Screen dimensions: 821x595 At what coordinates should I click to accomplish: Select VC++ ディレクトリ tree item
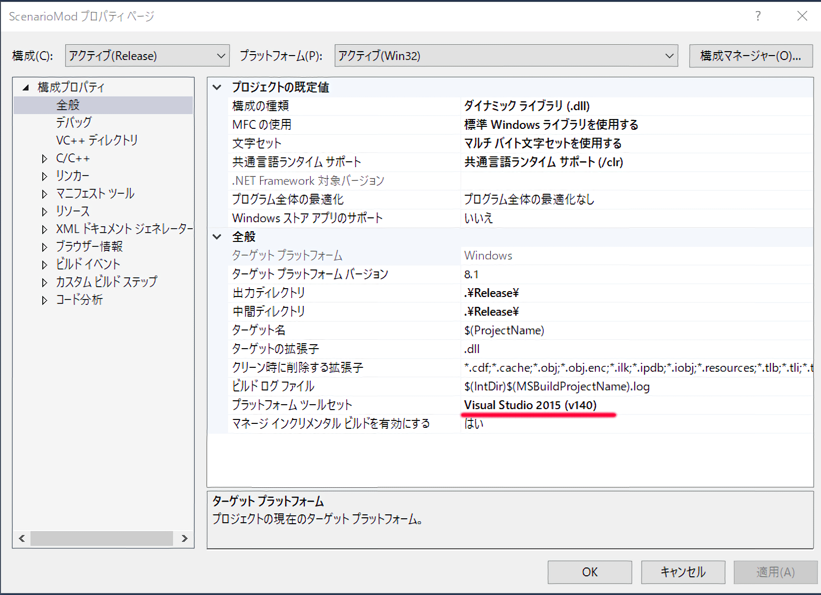click(97, 140)
